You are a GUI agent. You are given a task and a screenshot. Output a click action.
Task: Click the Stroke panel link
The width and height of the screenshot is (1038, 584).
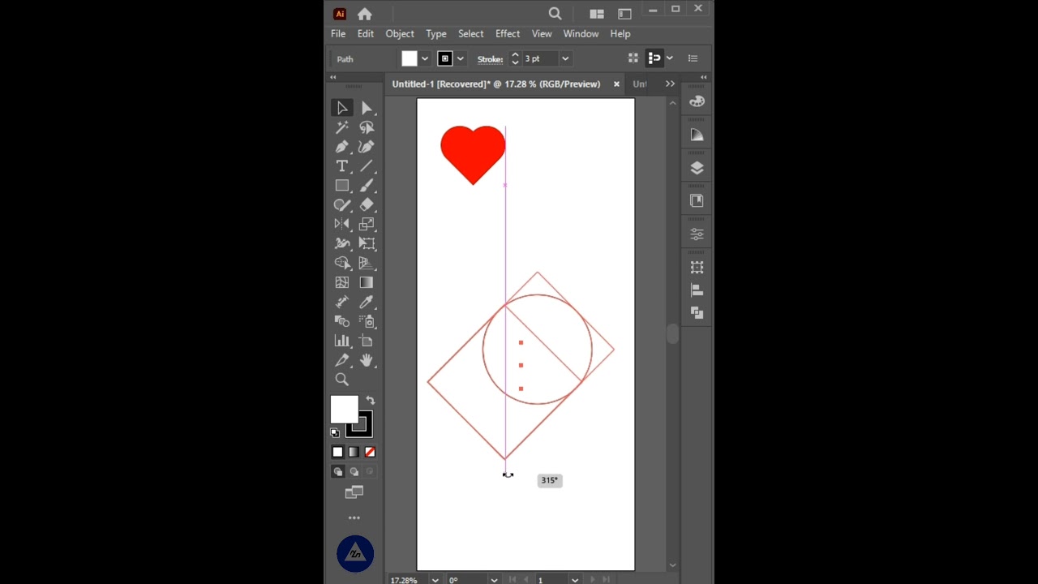click(x=490, y=59)
